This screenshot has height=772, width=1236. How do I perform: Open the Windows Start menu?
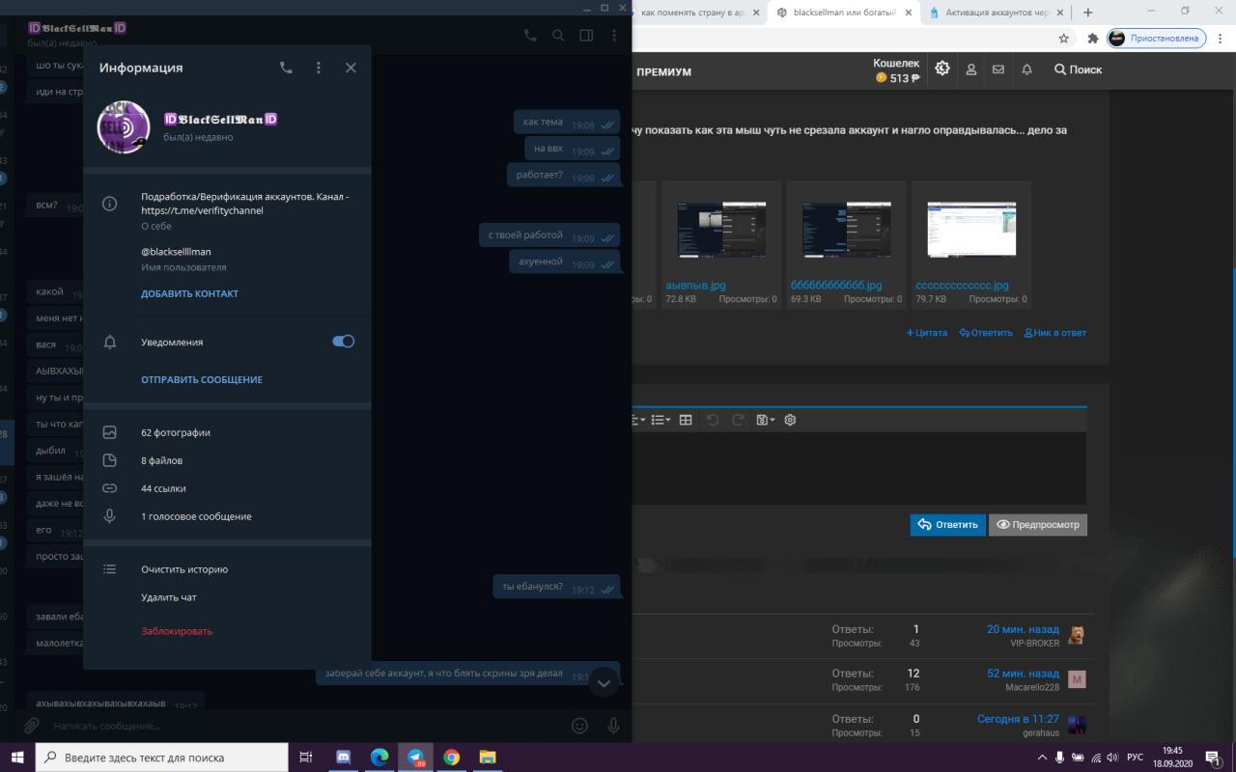click(x=17, y=758)
